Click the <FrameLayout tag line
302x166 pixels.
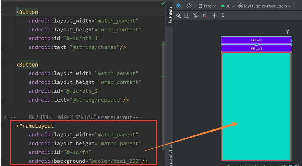click(x=35, y=126)
